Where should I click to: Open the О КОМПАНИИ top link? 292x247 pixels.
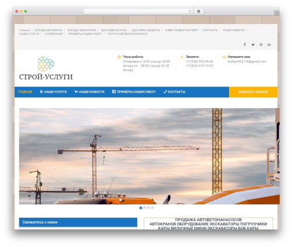click(x=54, y=34)
